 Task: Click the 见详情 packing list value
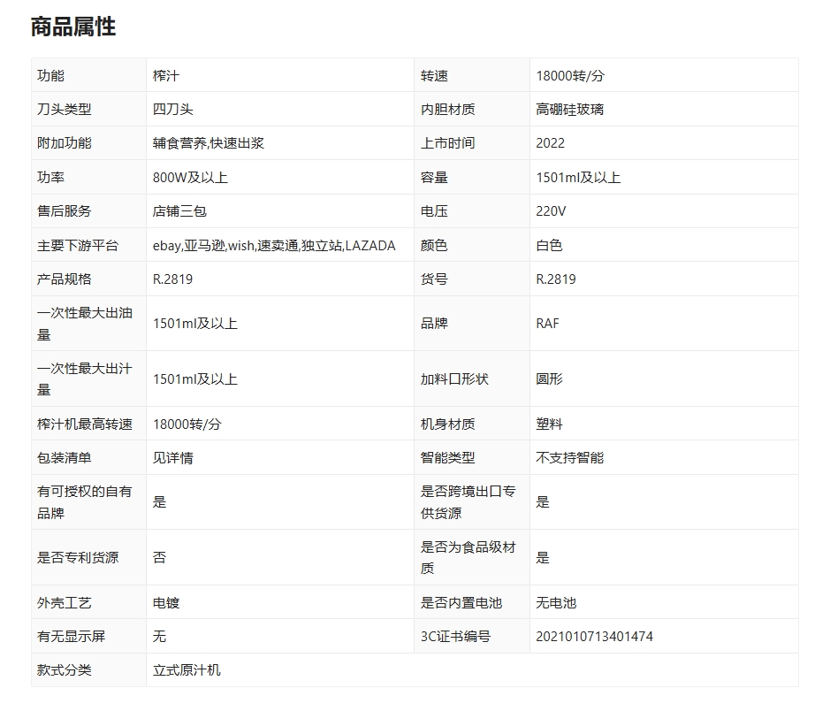click(x=172, y=458)
